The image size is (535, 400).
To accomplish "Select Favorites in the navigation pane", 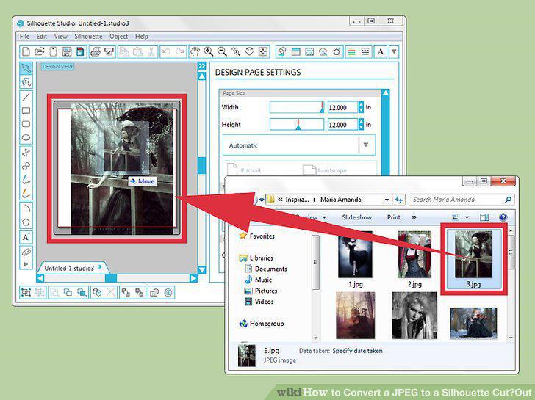I will [x=257, y=236].
